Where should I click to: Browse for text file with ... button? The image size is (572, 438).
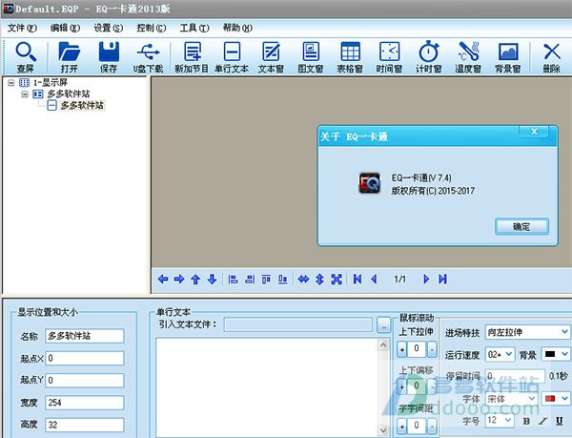pos(383,324)
